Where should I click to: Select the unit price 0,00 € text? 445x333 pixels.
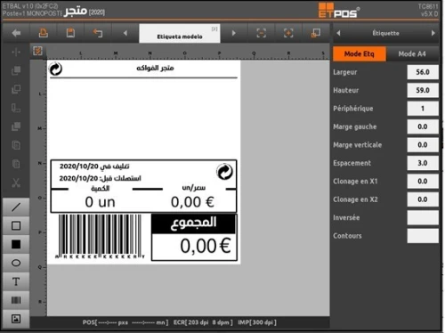[x=192, y=202]
